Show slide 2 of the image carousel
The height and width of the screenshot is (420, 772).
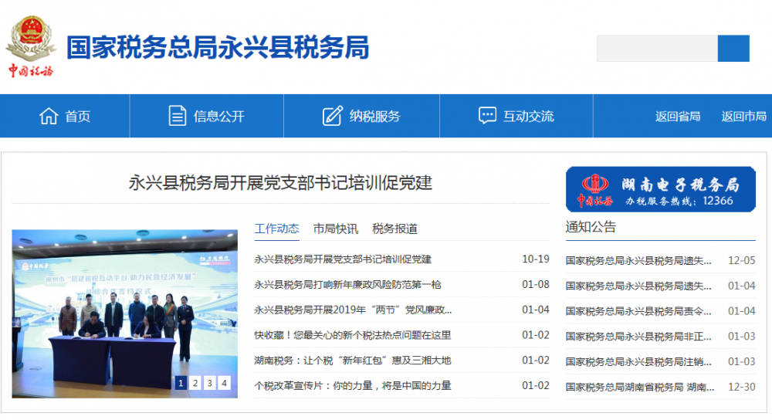click(195, 382)
